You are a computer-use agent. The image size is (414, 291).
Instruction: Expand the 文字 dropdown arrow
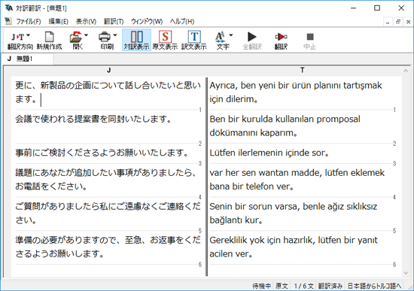coord(231,35)
